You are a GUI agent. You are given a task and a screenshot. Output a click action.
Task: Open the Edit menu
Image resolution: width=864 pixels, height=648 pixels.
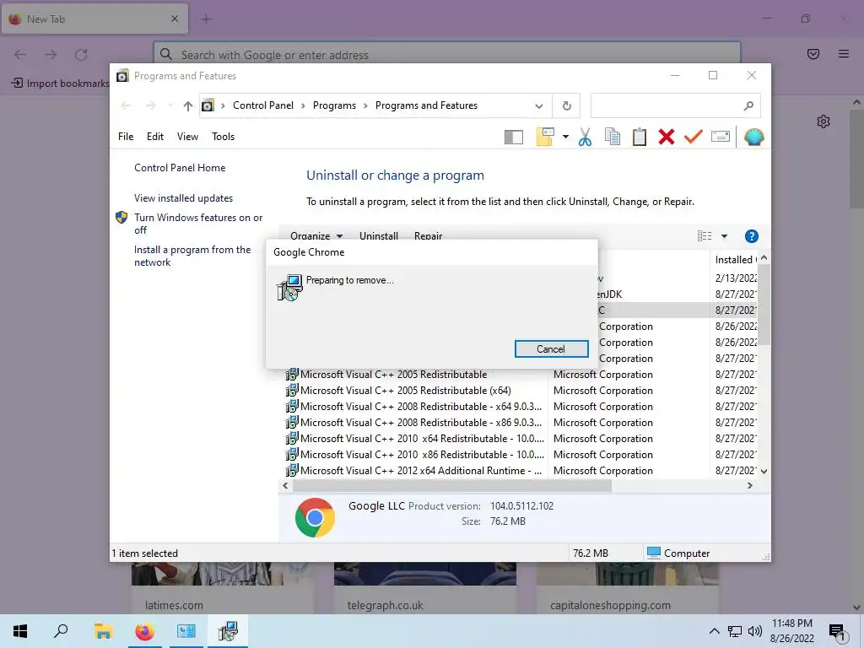pyautogui.click(x=155, y=137)
